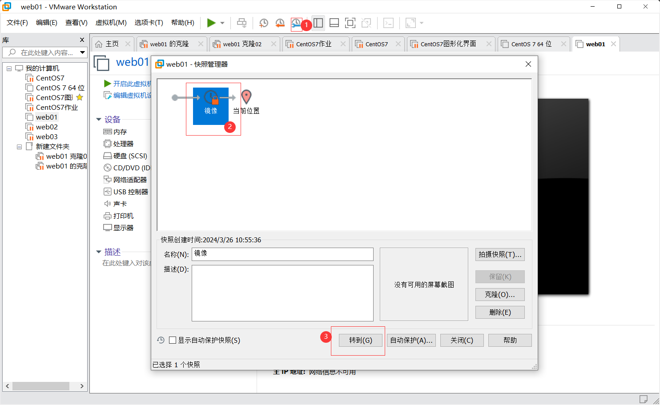This screenshot has width=660, height=405.
Task: Click the 处理器 device icon
Action: [107, 144]
